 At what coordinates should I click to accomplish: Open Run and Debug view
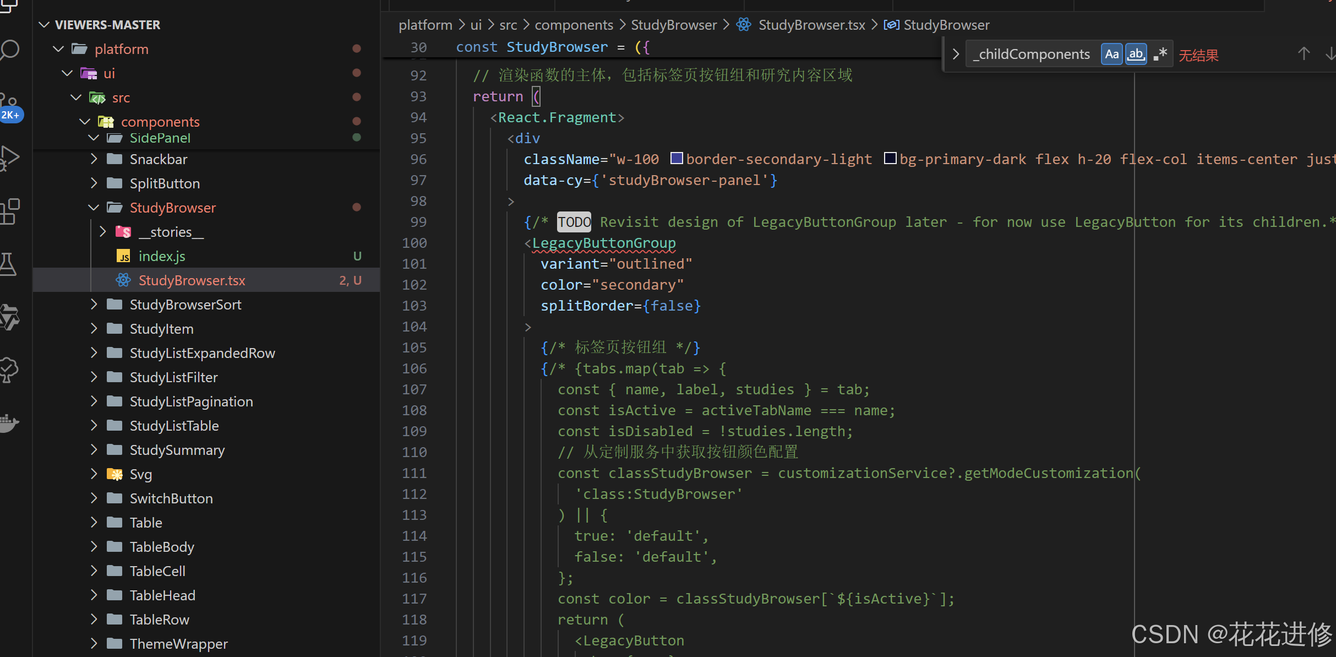10,158
